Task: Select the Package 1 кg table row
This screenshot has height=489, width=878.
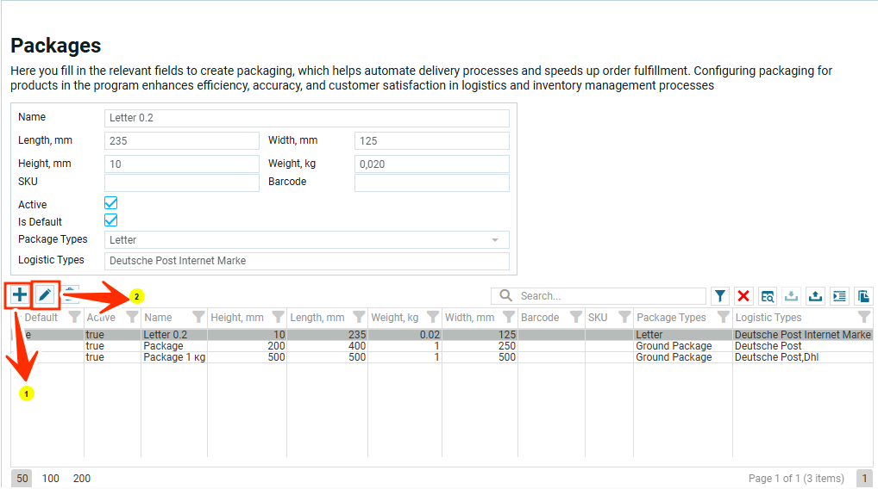Action: pyautogui.click(x=163, y=357)
